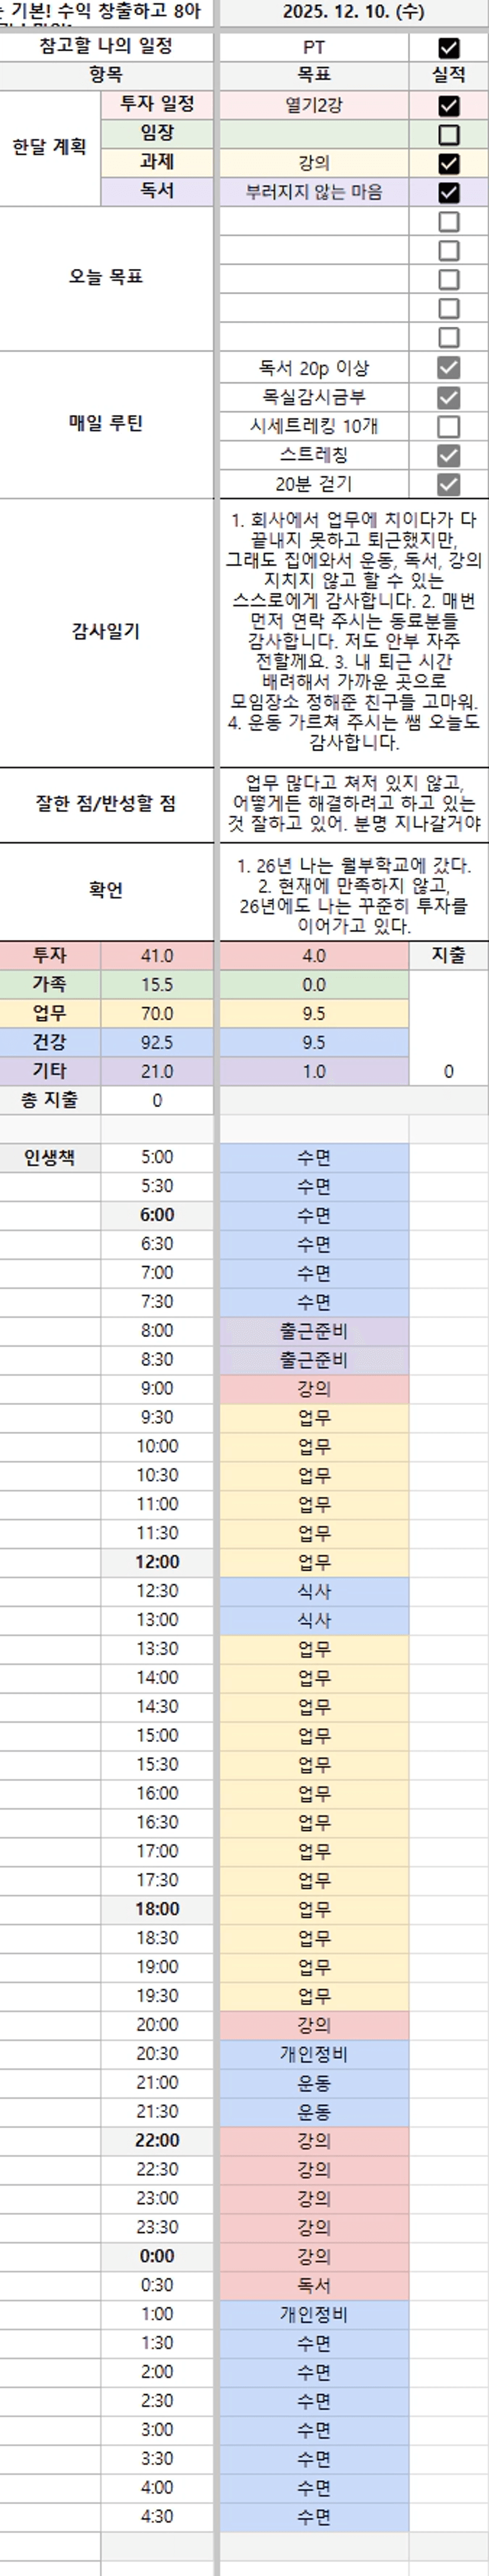This screenshot has width=489, height=2576.
Task: Select the 출근준비 cell at 8:00
Action: [314, 1331]
